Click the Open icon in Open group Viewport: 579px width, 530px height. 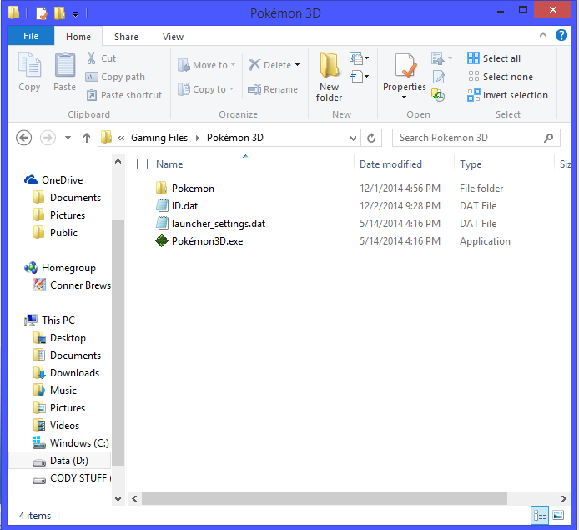[438, 58]
